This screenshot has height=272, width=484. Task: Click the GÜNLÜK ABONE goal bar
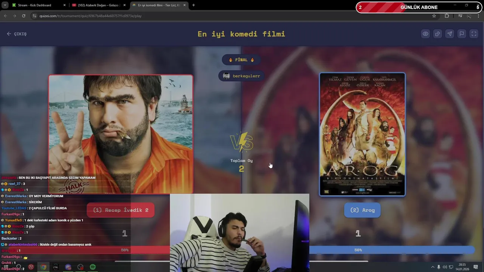419,7
